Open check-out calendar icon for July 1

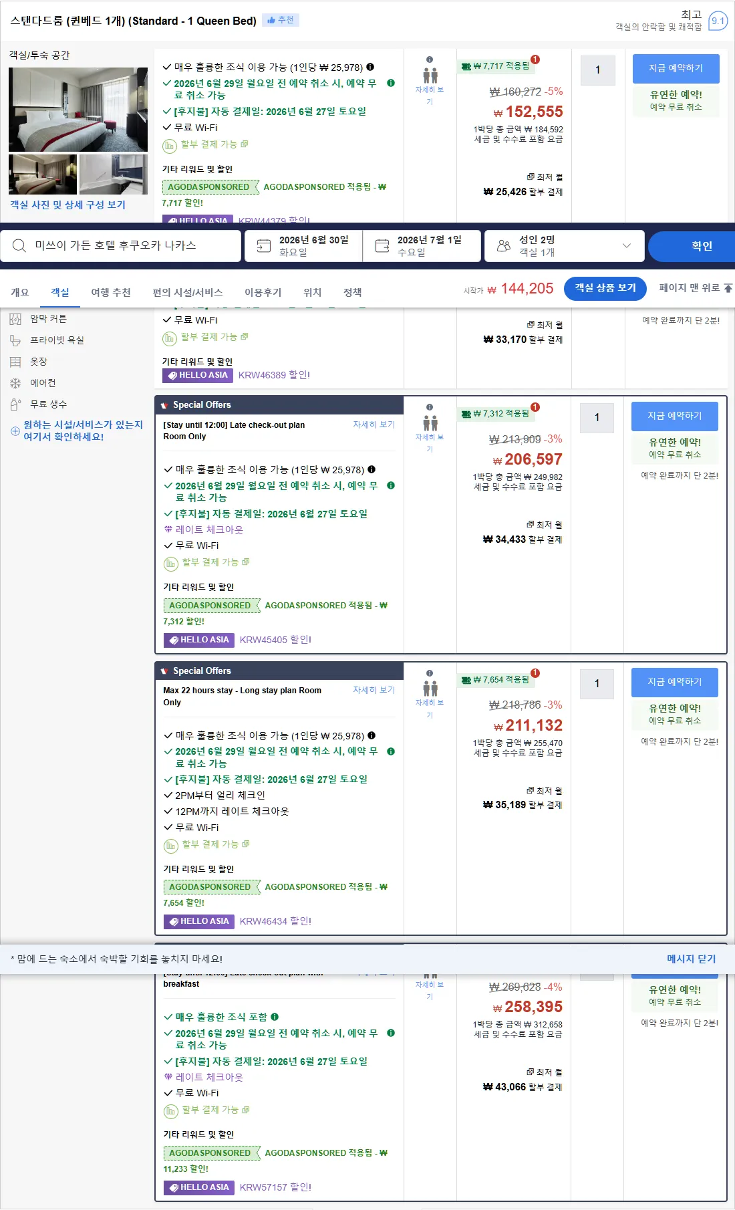[x=382, y=246]
